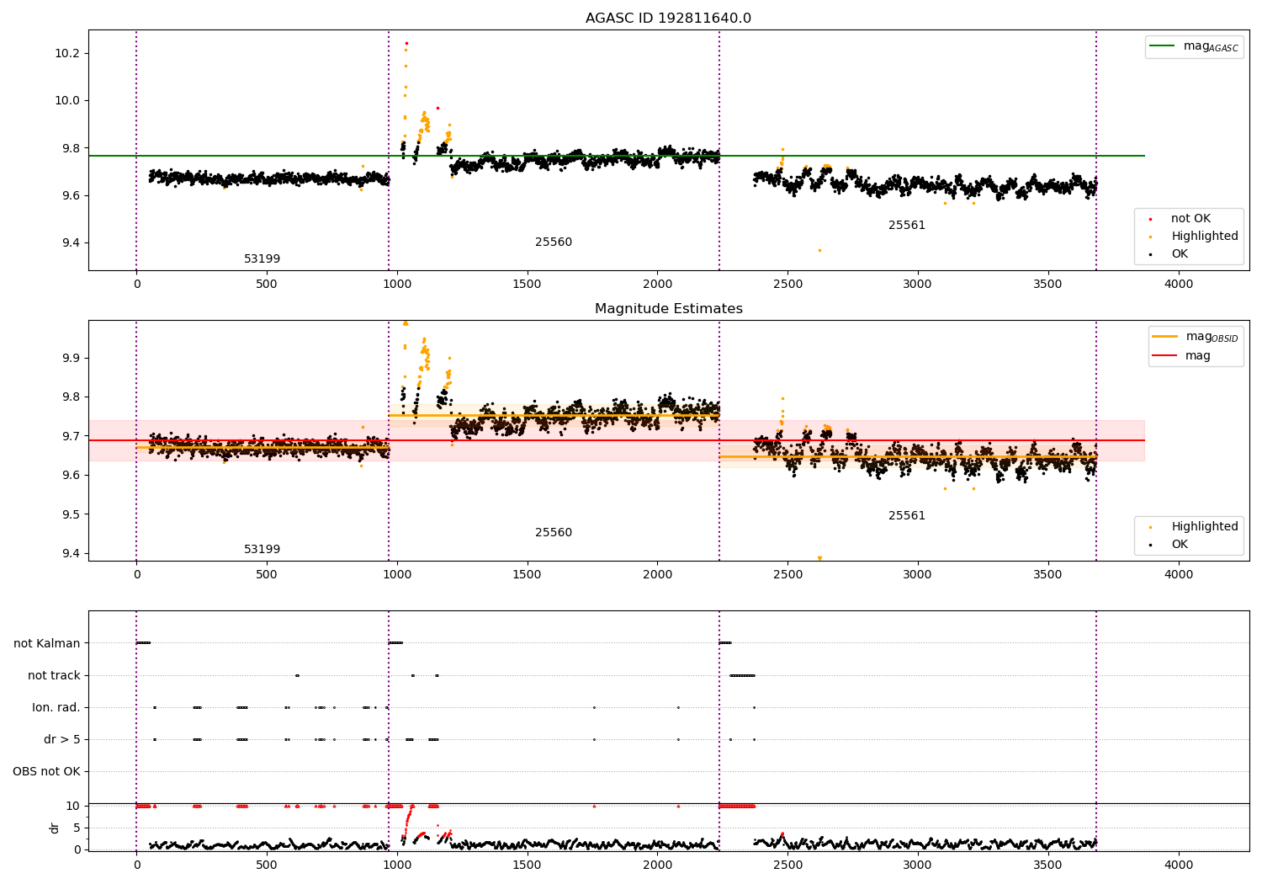Click the title AGASC ID 192811640.0

(x=668, y=19)
